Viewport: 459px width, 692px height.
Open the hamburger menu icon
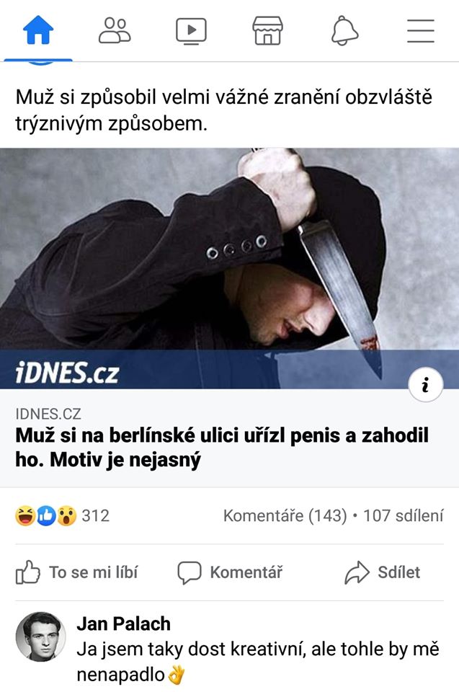click(x=421, y=31)
